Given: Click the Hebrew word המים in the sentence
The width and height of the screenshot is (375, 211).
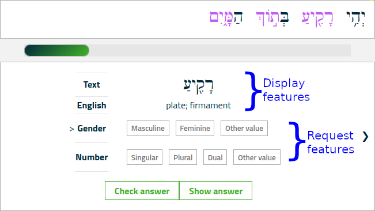Looking at the screenshot, I should (x=226, y=18).
